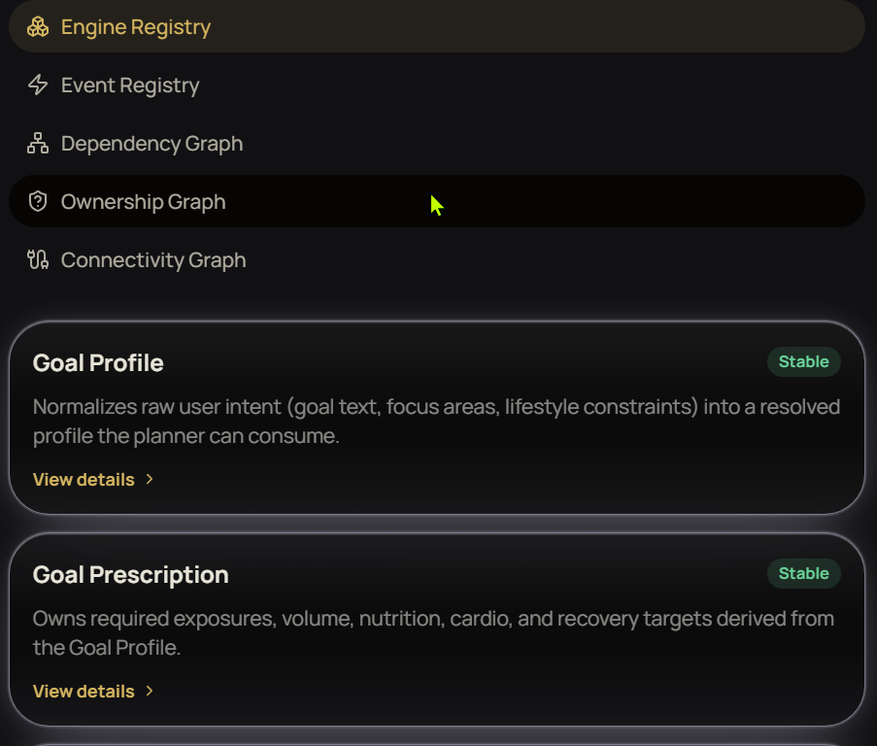Expand Goal Profile via its chevron arrow
The image size is (877, 746).
pyautogui.click(x=150, y=479)
